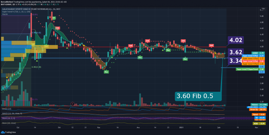
Task: Click the lowest Buy signal label near Kas
Action: click(x=107, y=72)
